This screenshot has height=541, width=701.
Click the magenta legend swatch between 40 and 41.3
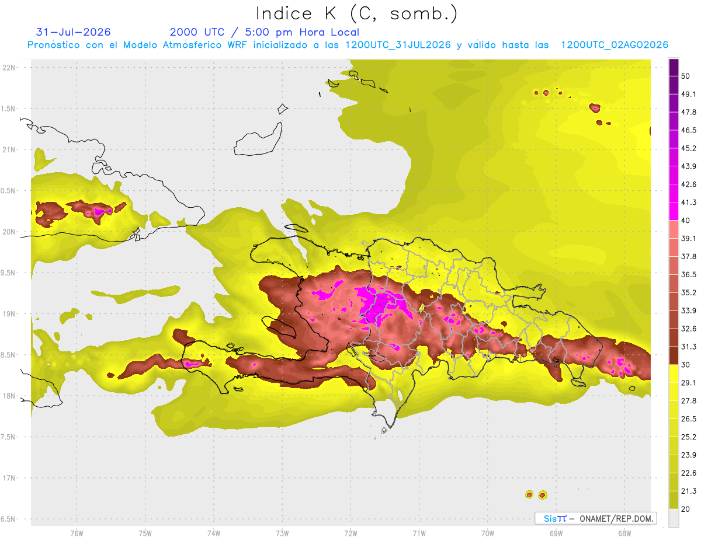(x=674, y=211)
